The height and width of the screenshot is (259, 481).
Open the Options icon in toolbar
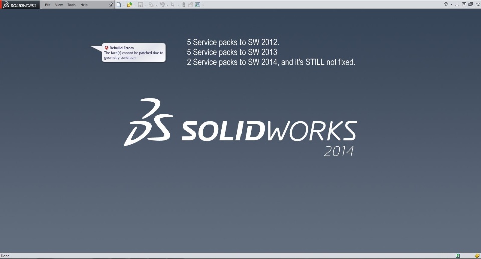(198, 5)
